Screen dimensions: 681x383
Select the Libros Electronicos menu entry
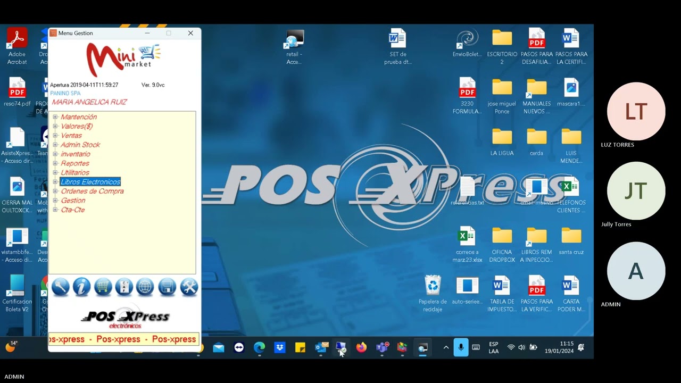pos(90,182)
